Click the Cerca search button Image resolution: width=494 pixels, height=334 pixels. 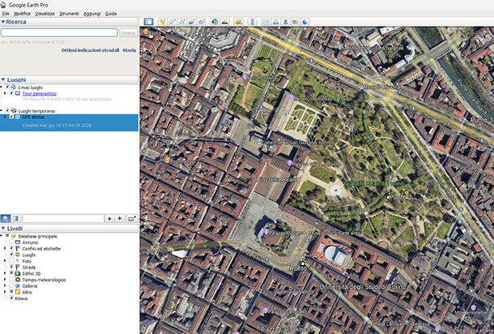pos(129,32)
